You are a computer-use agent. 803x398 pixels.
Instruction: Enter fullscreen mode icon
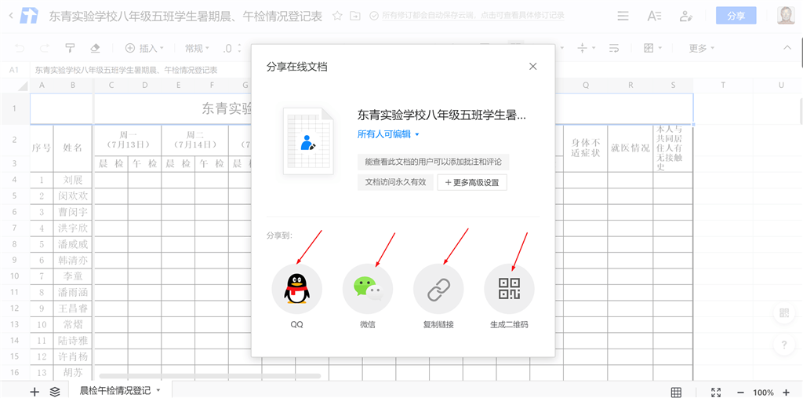716,393
